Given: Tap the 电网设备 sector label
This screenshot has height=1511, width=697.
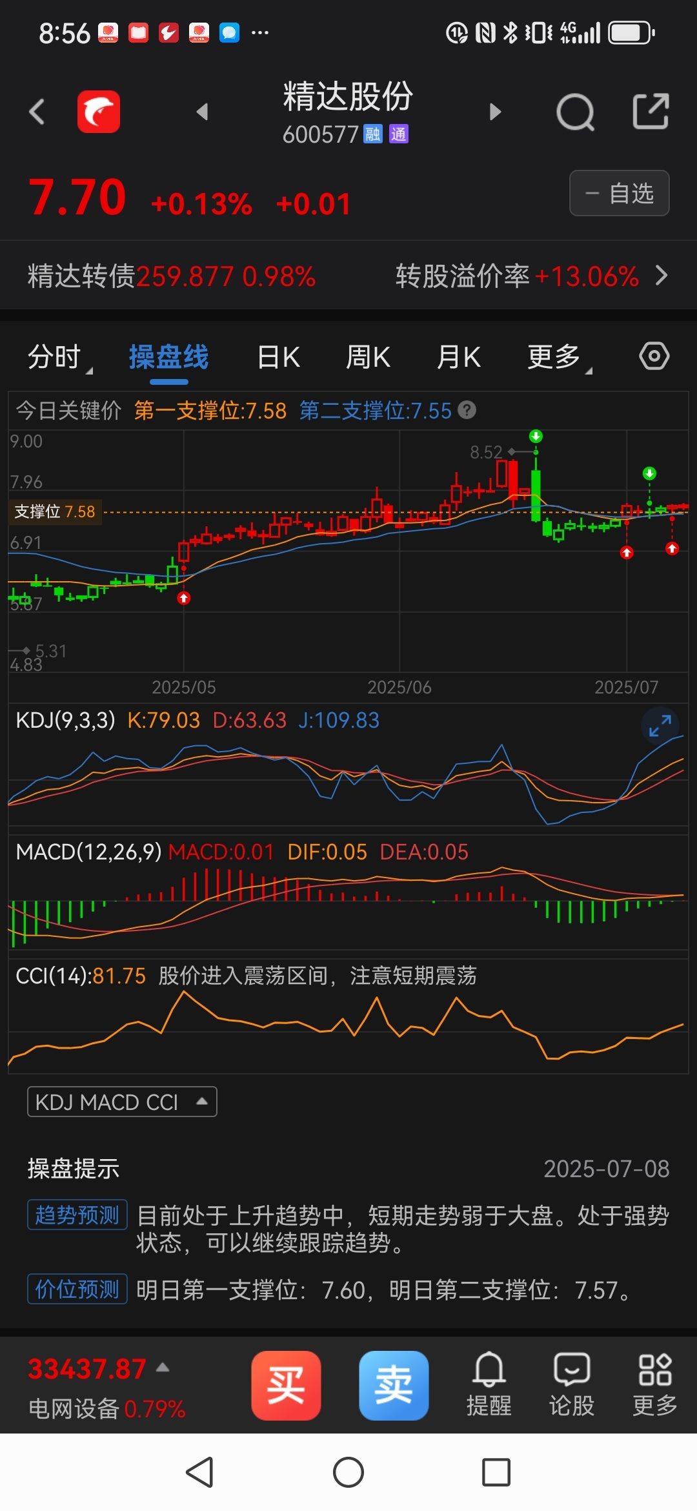Looking at the screenshot, I should 74,1409.
